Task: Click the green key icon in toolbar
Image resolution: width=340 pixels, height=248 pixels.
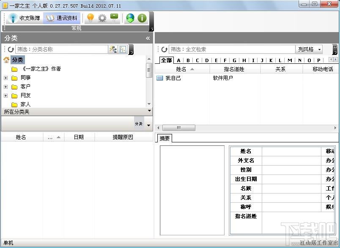Action: tap(114, 18)
